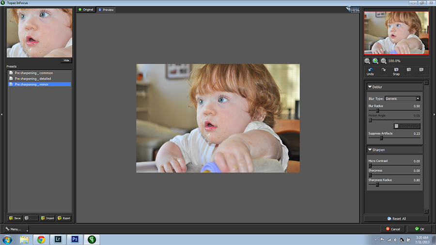Click the Reset All button
This screenshot has width=436, height=245.
396,218
